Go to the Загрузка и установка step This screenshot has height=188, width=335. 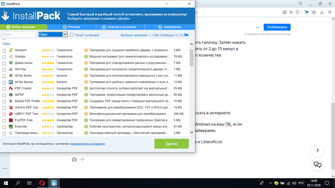tap(119, 27)
